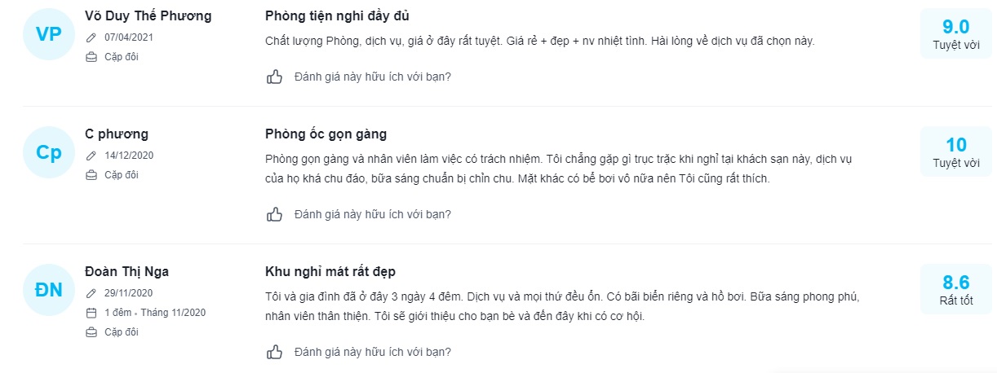Click suitcase icon under Đoàn Thị Nga's review
Image resolution: width=997 pixels, height=373 pixels.
91,332
